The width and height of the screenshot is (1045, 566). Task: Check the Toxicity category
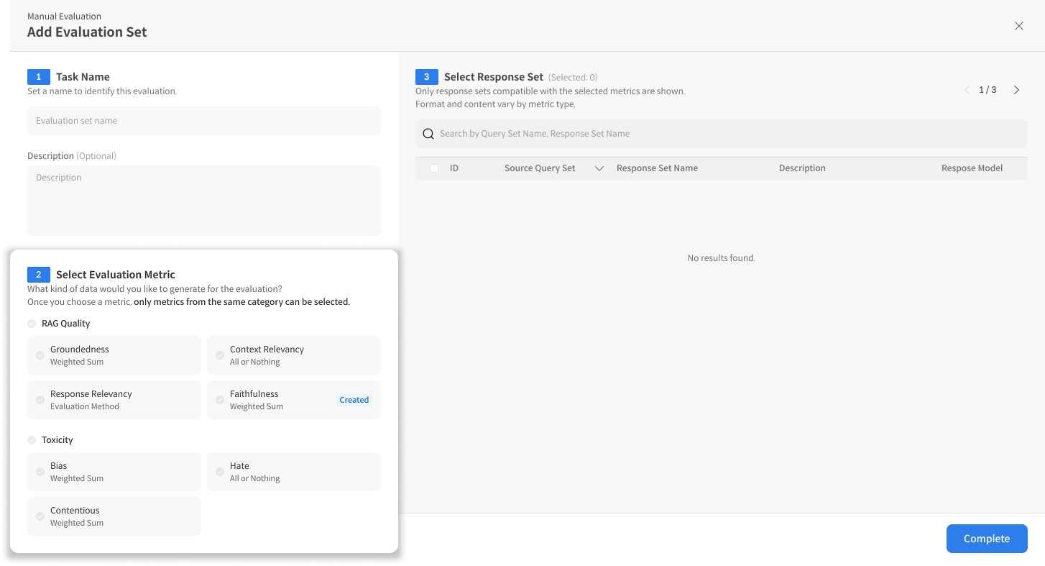32,440
